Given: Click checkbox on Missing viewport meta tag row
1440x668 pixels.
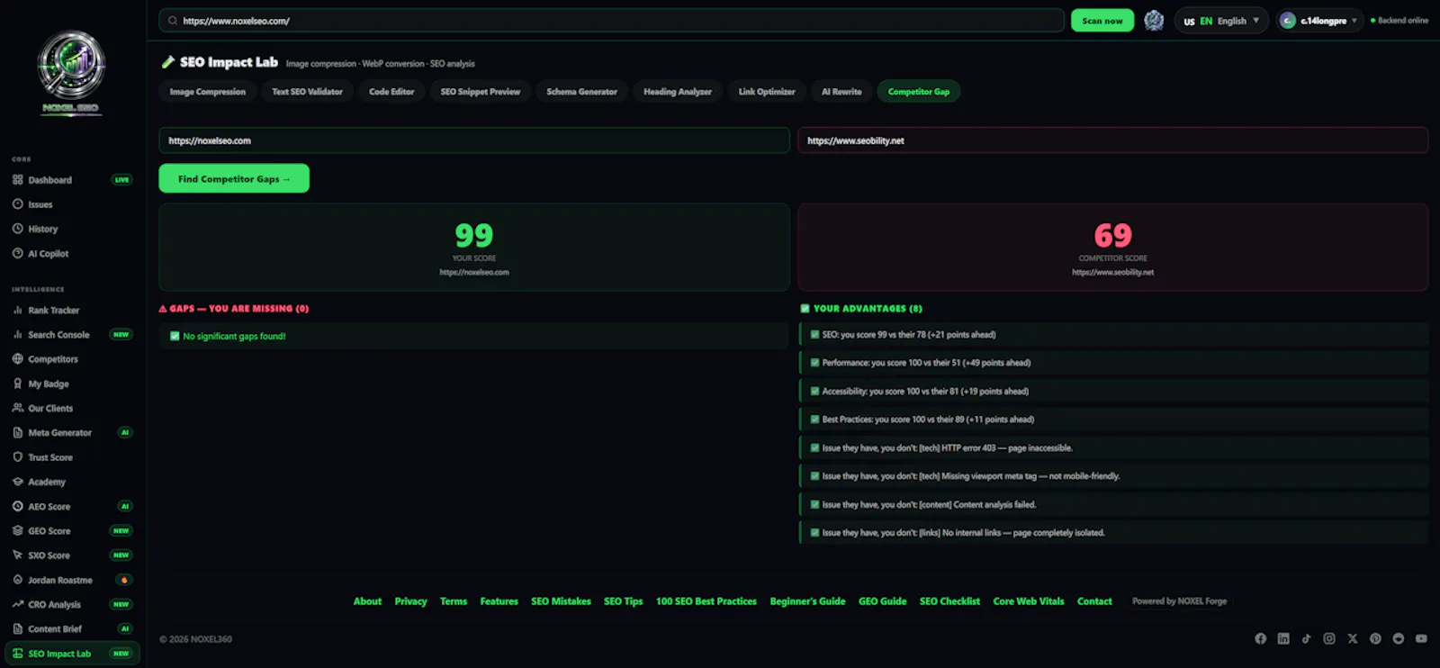Looking at the screenshot, I should (x=814, y=476).
